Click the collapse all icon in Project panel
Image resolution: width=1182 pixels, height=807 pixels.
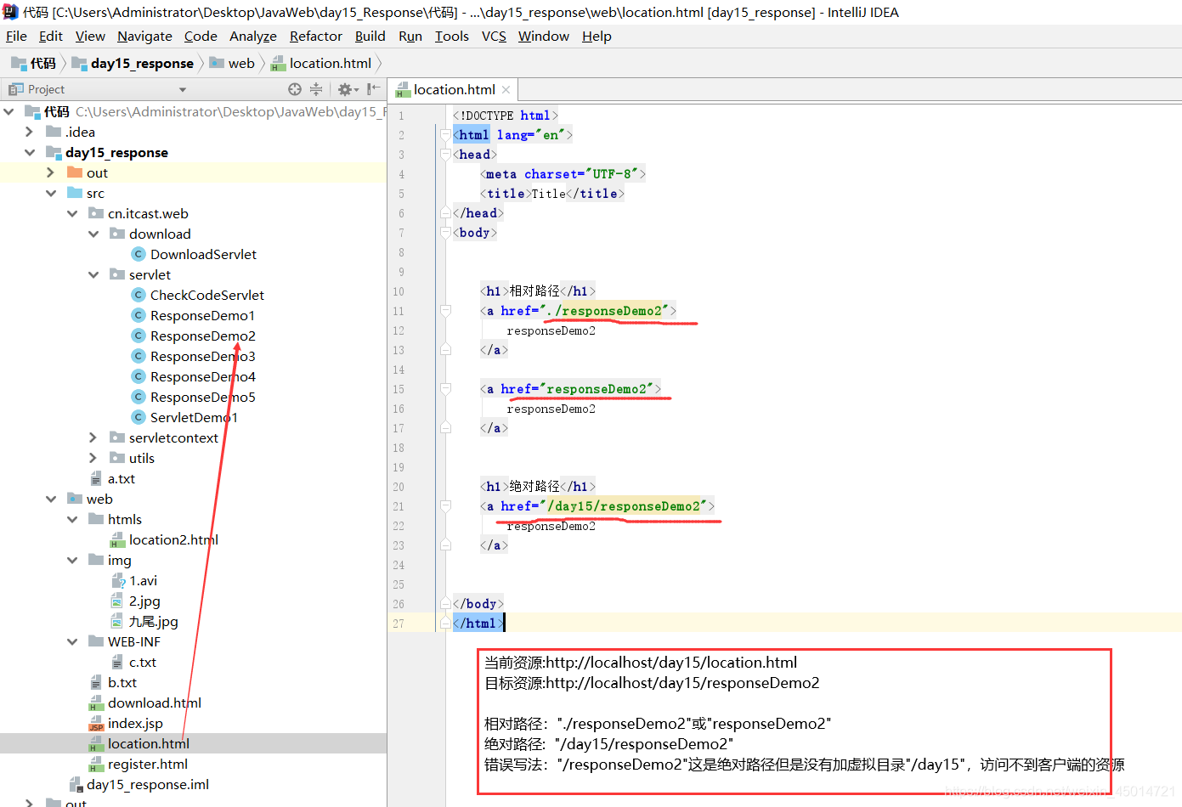(x=316, y=89)
